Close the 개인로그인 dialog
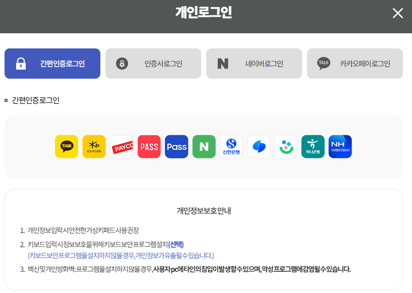Viewport: 412px width, 293px height. point(398,13)
